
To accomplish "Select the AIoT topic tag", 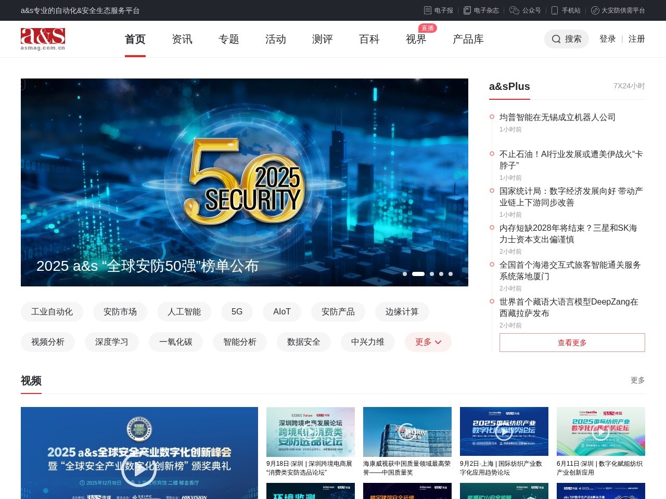I will (281, 312).
